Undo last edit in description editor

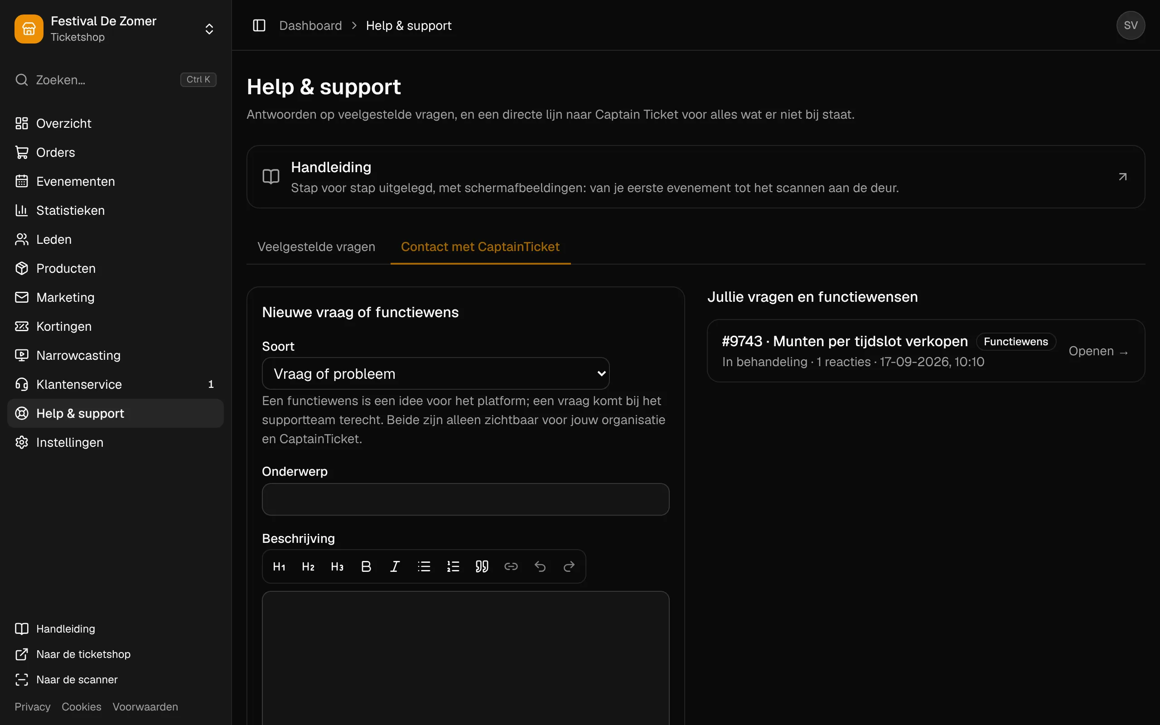click(x=540, y=566)
